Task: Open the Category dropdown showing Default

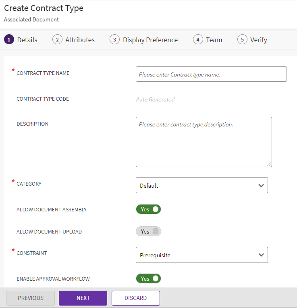Action: (201, 186)
